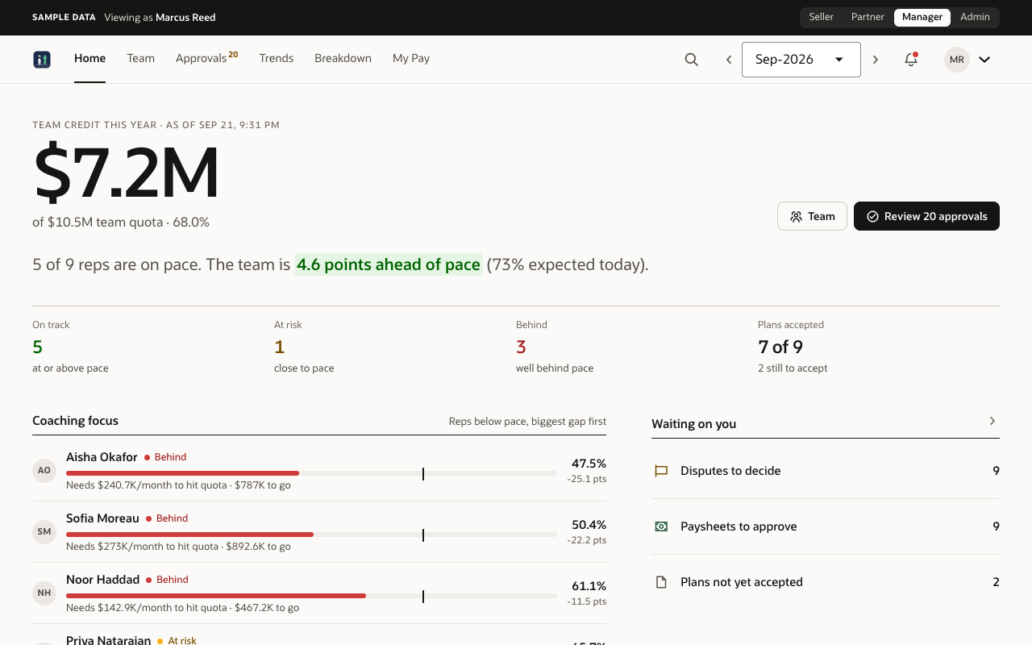Switch role view to Seller

[821, 17]
